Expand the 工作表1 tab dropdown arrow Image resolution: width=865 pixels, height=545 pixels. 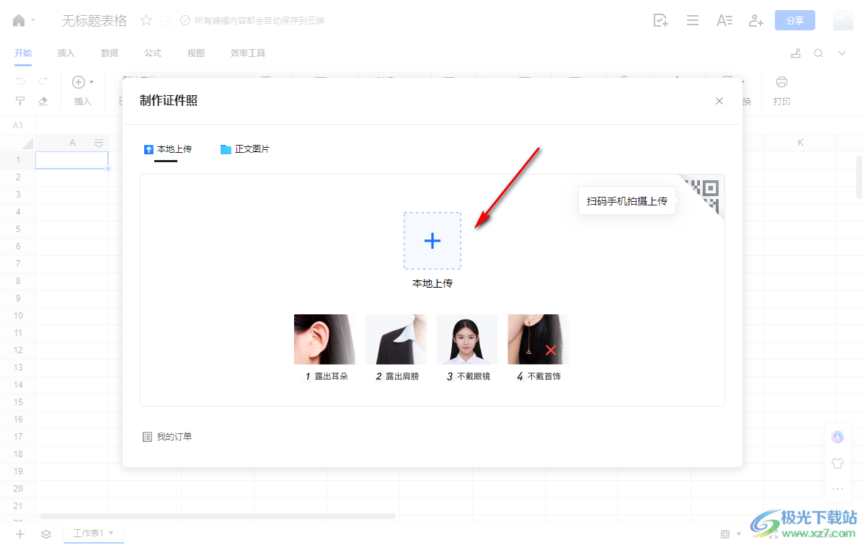(x=111, y=533)
